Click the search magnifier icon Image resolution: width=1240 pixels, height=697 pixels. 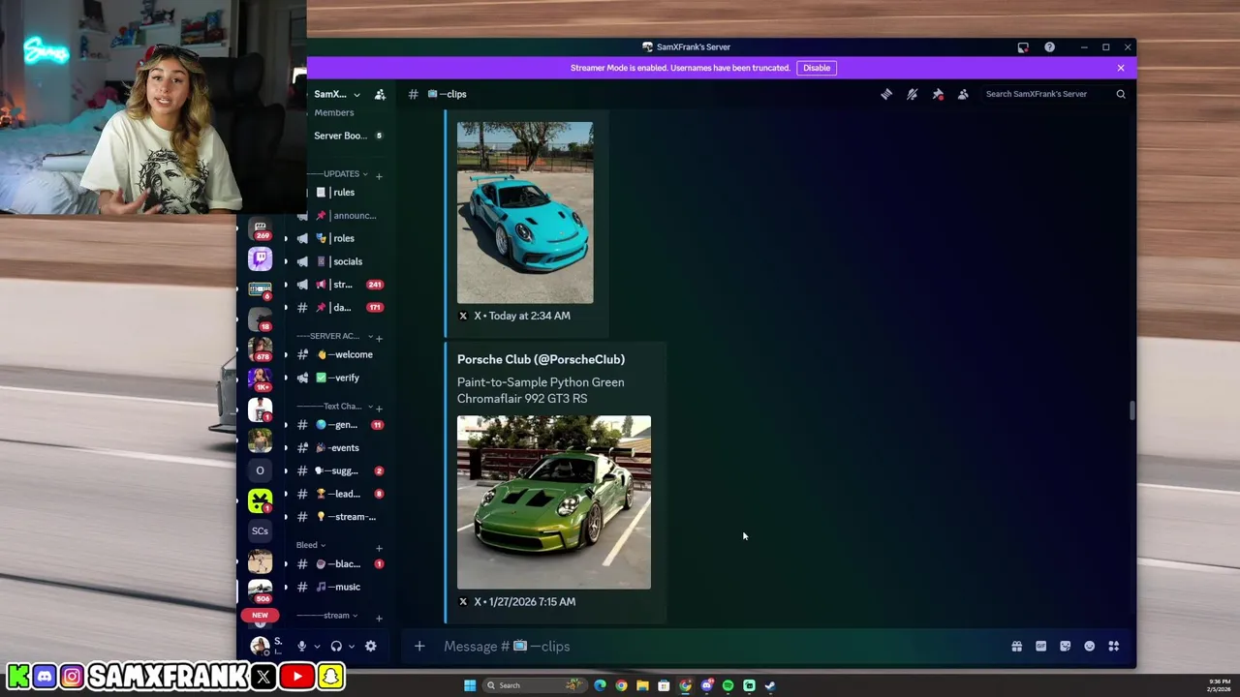point(1121,94)
